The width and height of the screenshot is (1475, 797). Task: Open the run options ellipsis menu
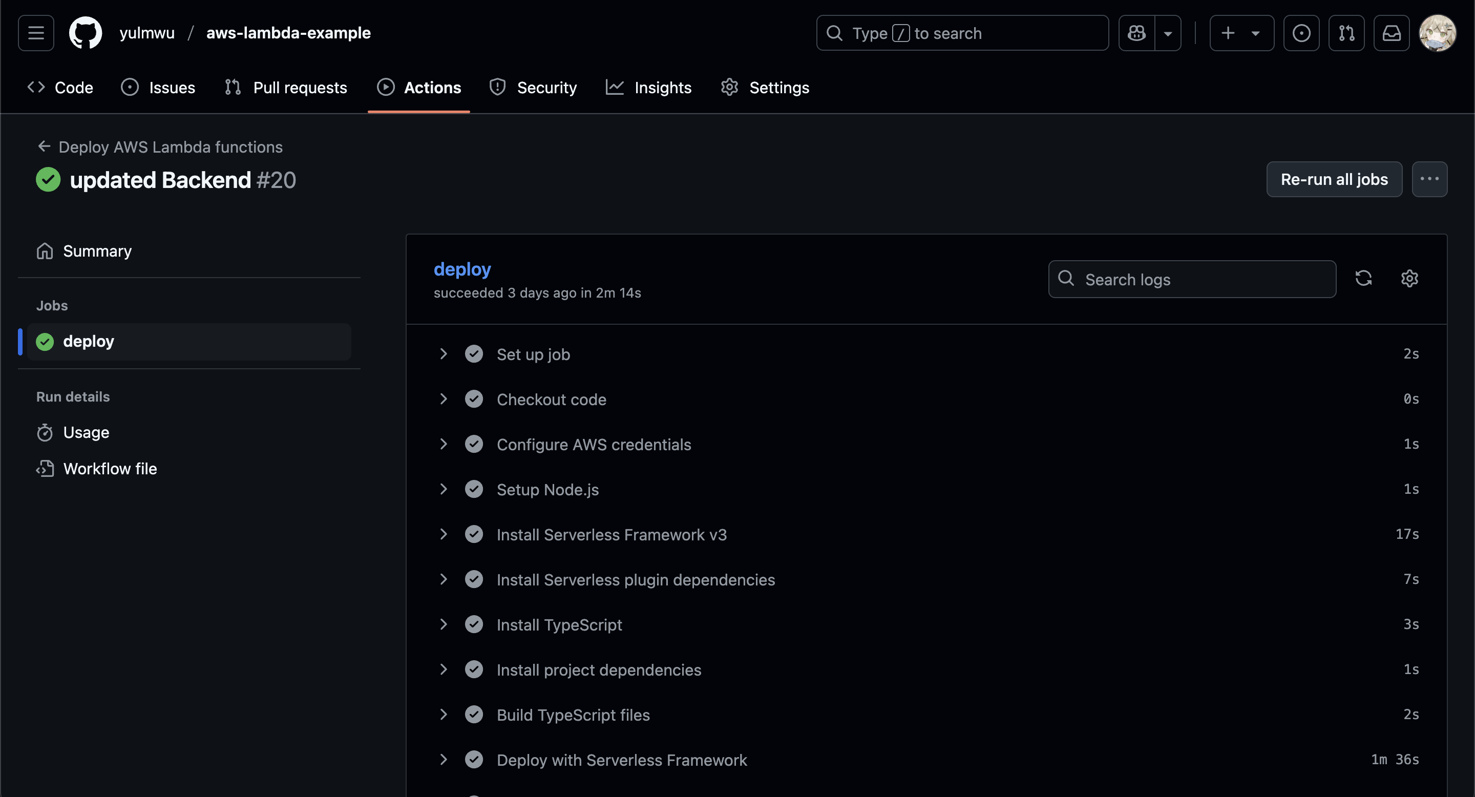(x=1429, y=179)
